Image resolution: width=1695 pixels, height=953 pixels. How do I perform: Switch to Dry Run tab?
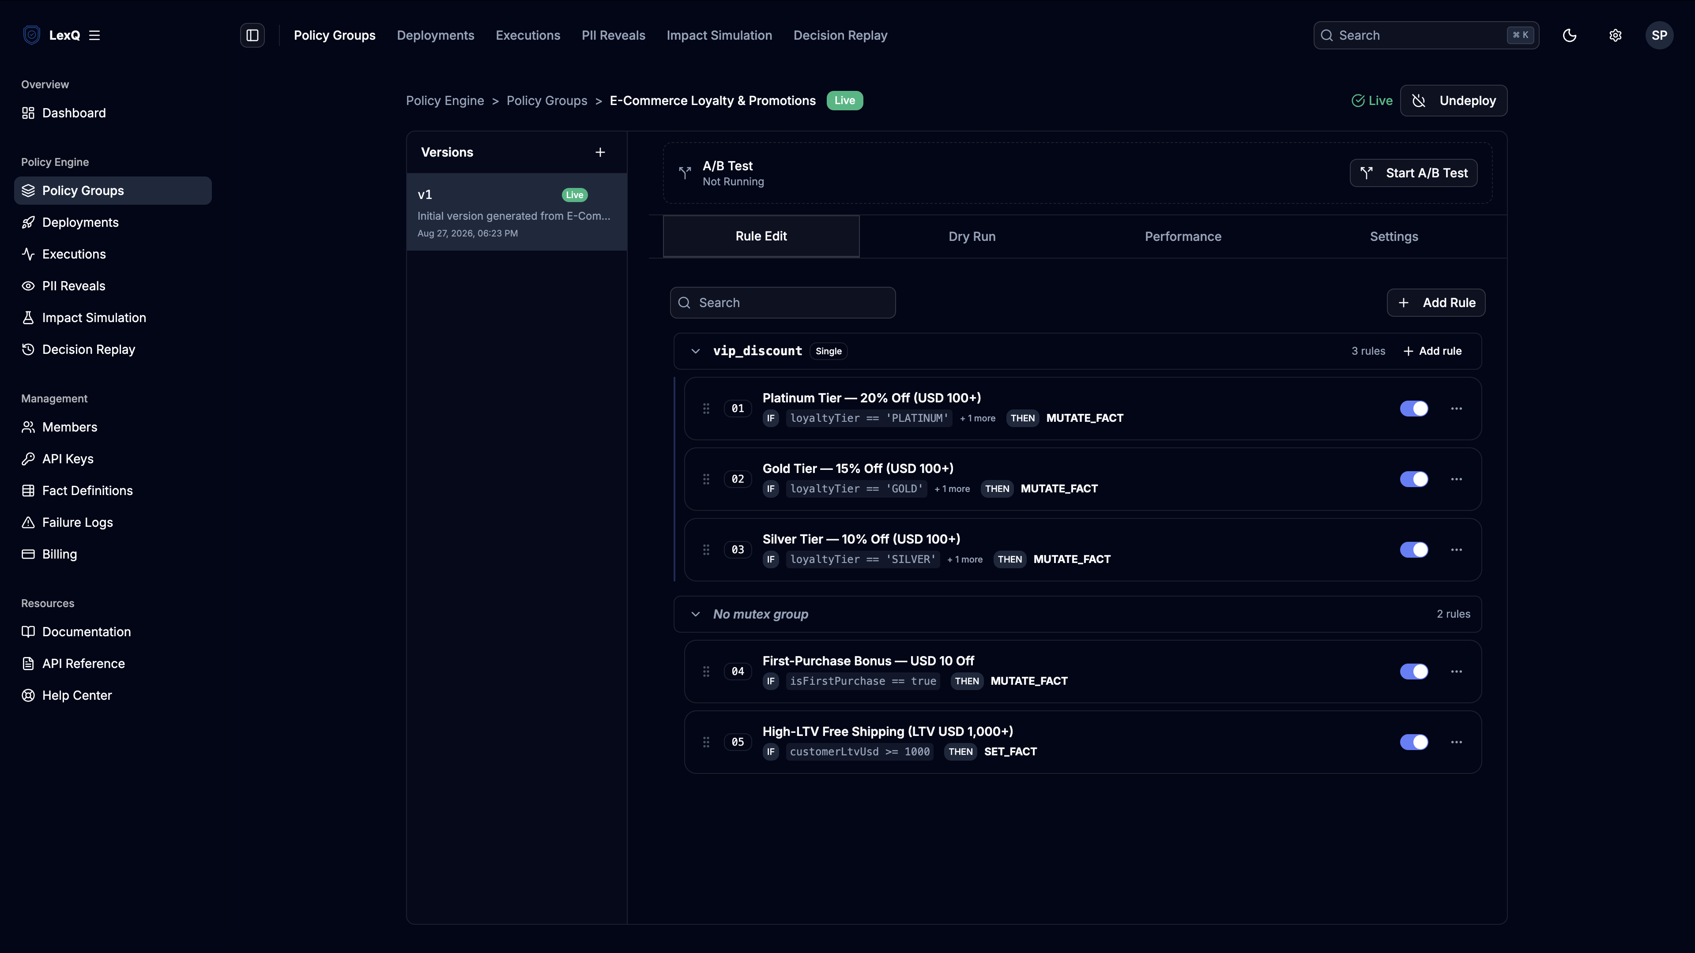[x=972, y=237]
